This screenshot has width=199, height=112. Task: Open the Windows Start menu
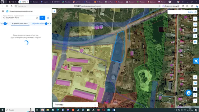(x=2, y=110)
